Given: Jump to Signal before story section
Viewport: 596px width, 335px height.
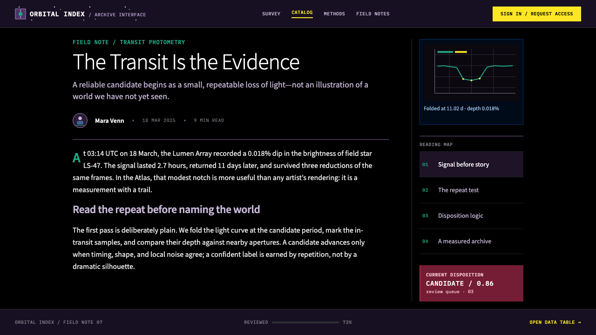Looking at the screenshot, I should tap(471, 164).
